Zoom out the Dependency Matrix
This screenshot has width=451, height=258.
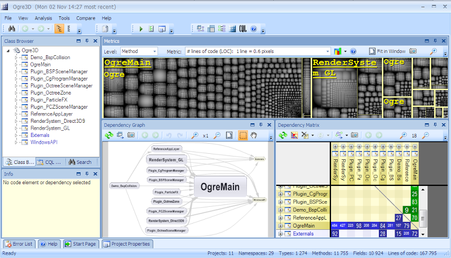click(x=426, y=135)
